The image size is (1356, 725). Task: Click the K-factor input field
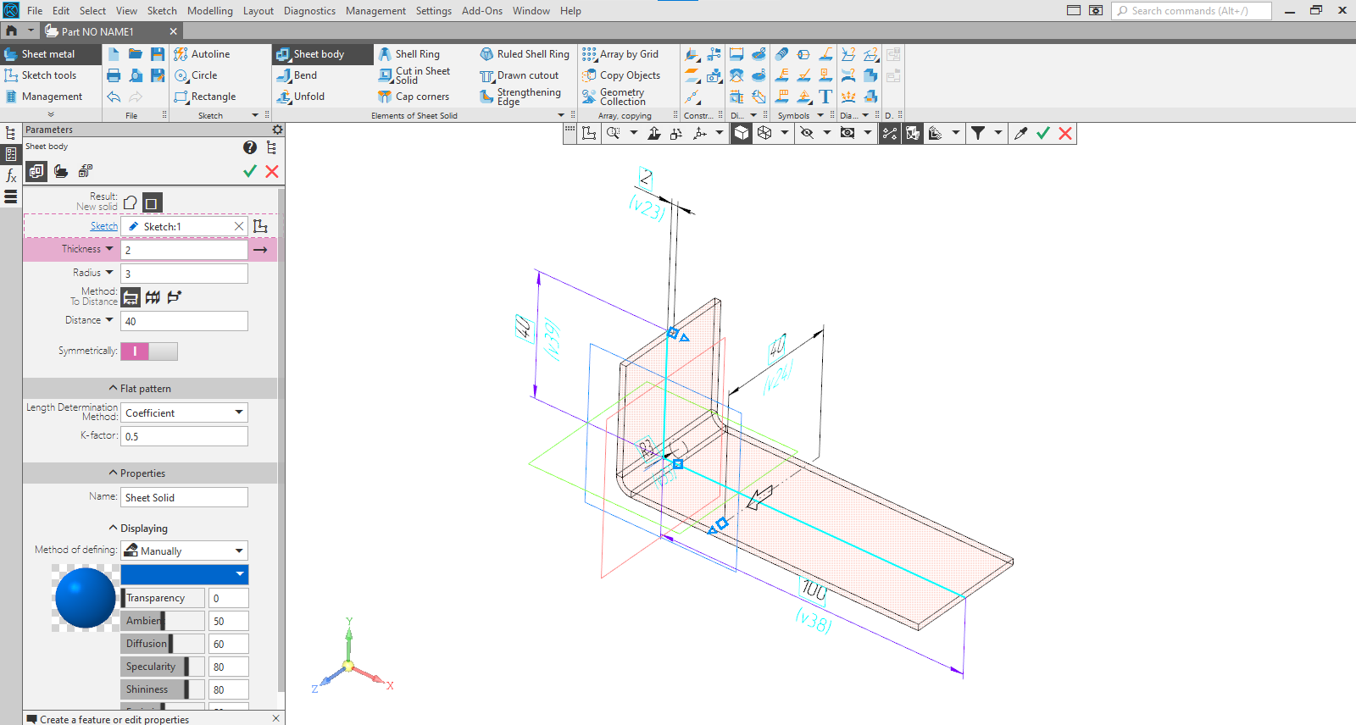[185, 436]
